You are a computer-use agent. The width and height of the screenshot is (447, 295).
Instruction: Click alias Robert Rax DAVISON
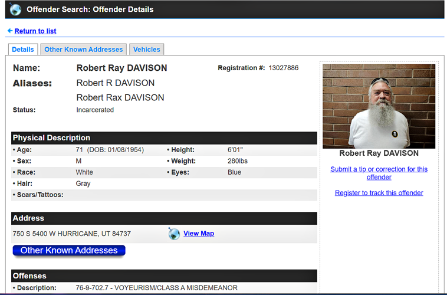120,97
